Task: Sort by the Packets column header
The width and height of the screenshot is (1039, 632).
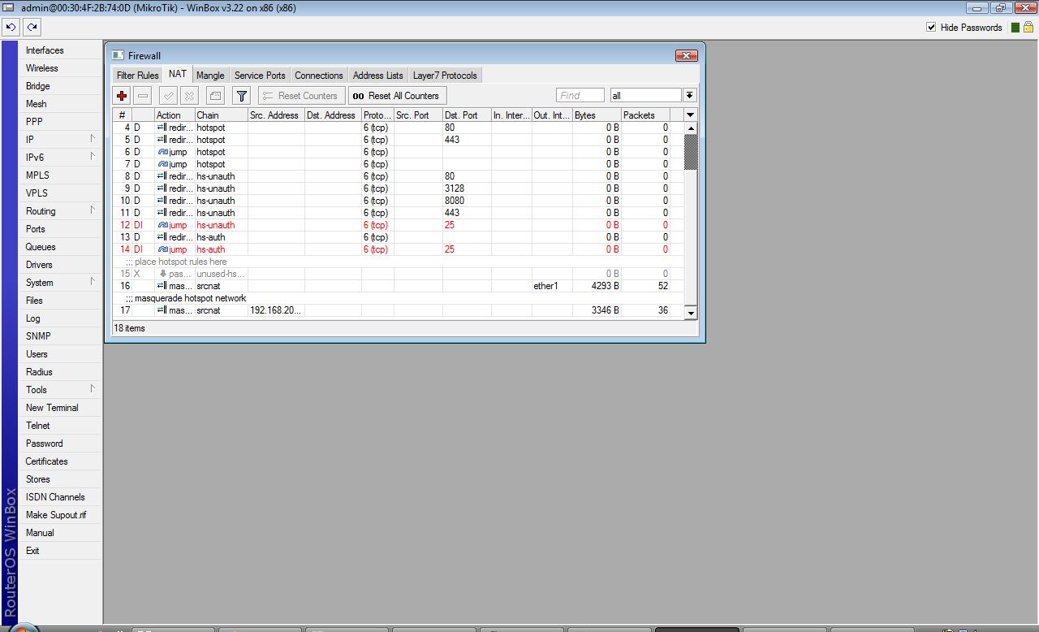Action: pyautogui.click(x=645, y=115)
